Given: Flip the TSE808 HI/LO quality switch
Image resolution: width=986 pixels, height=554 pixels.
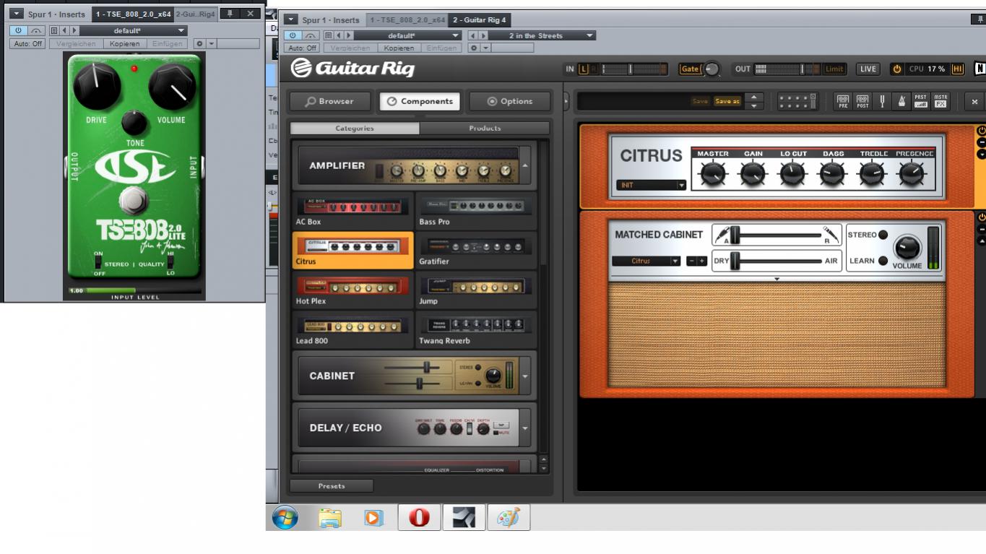Looking at the screenshot, I should 170,262.
